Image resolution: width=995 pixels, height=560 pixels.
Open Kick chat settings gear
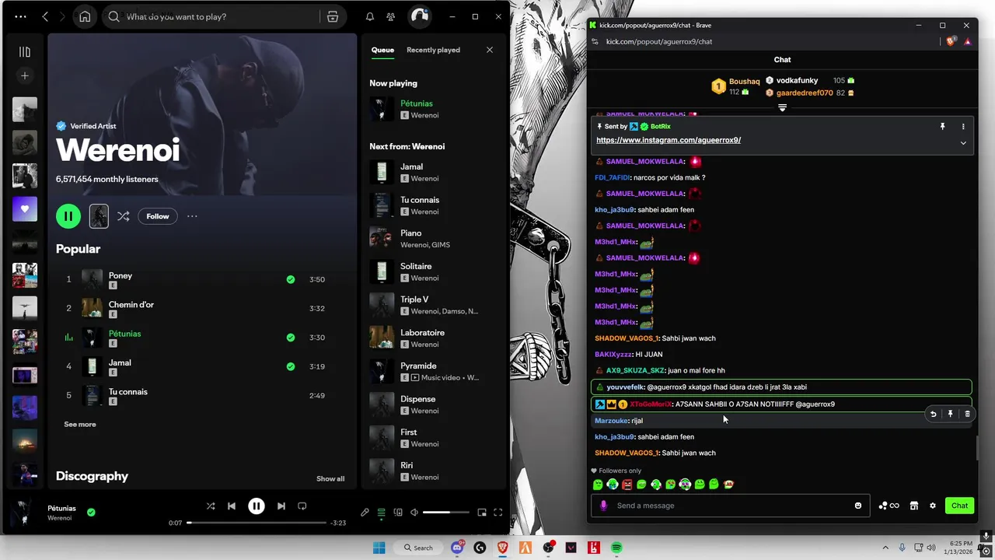click(x=933, y=506)
